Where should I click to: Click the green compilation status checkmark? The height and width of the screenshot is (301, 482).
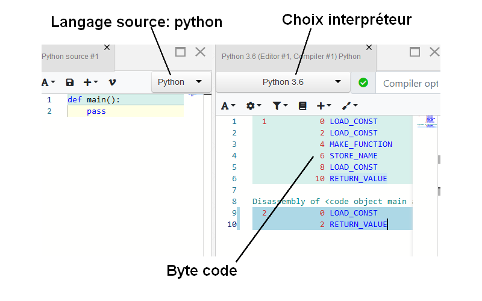363,82
